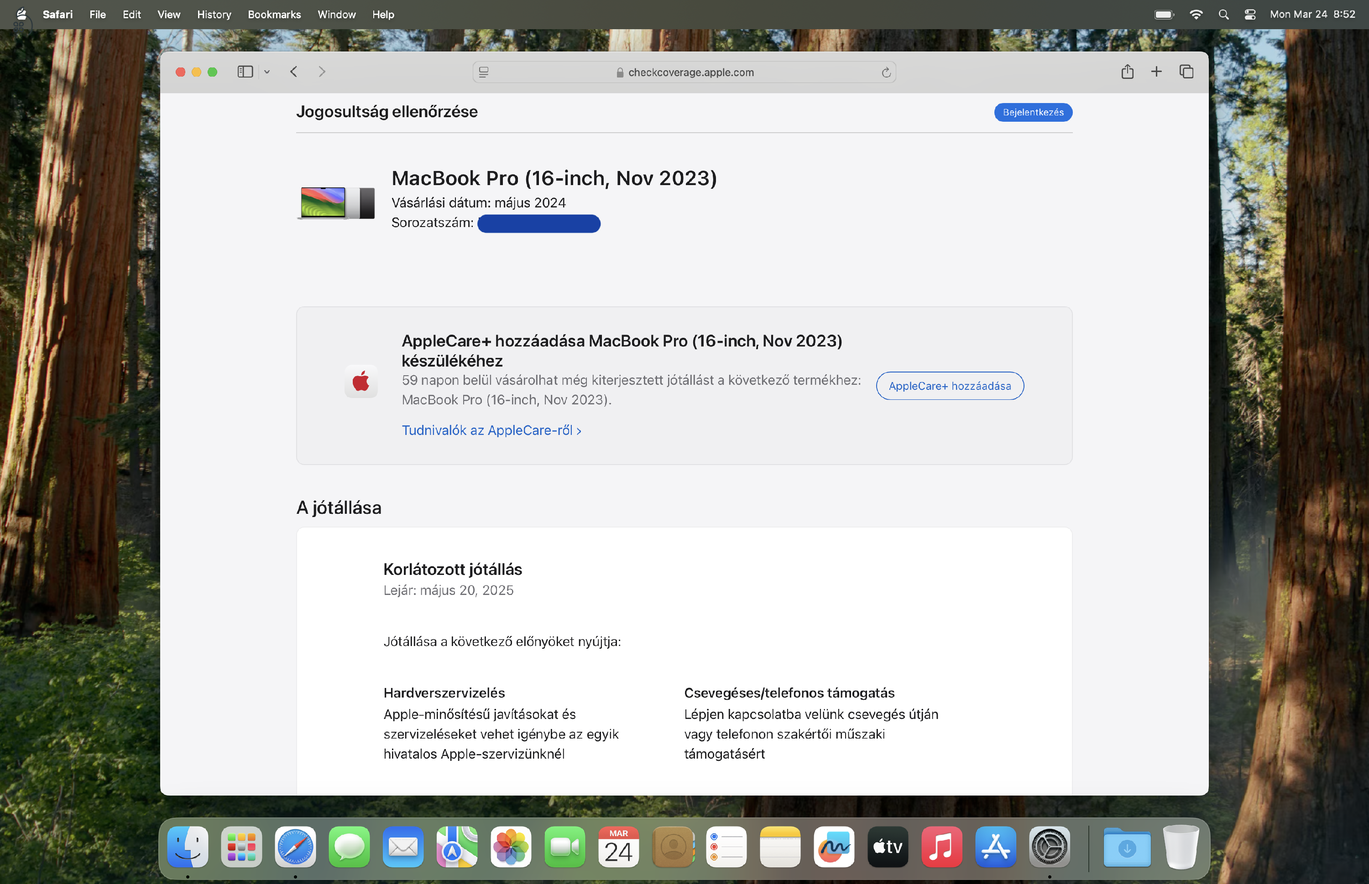Show the tab overview icon
Screen dimensions: 1369x884
(1186, 72)
